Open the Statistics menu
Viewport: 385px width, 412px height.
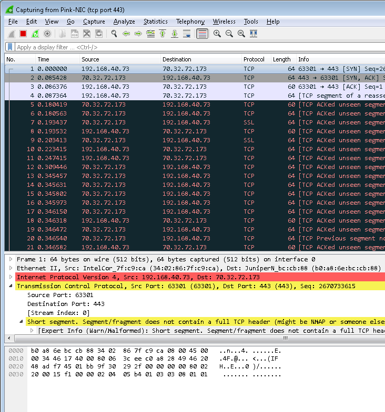pyautogui.click(x=155, y=22)
